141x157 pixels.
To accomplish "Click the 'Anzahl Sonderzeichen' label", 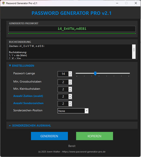I will pos(28,103).
